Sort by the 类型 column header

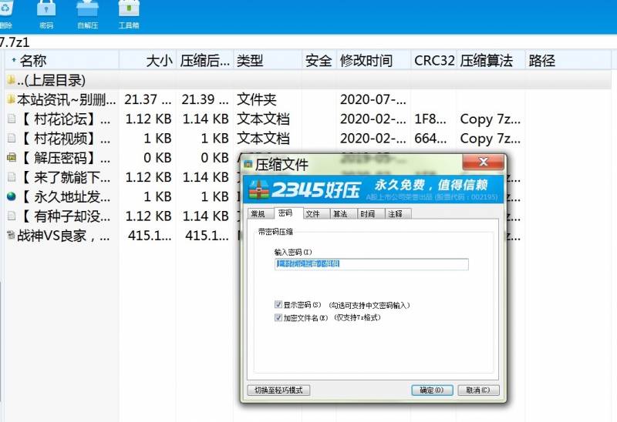click(268, 61)
